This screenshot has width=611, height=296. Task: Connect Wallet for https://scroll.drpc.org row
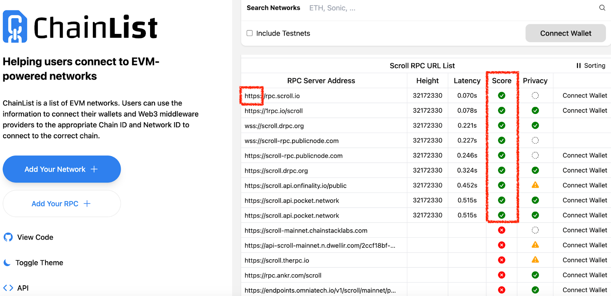(585, 170)
